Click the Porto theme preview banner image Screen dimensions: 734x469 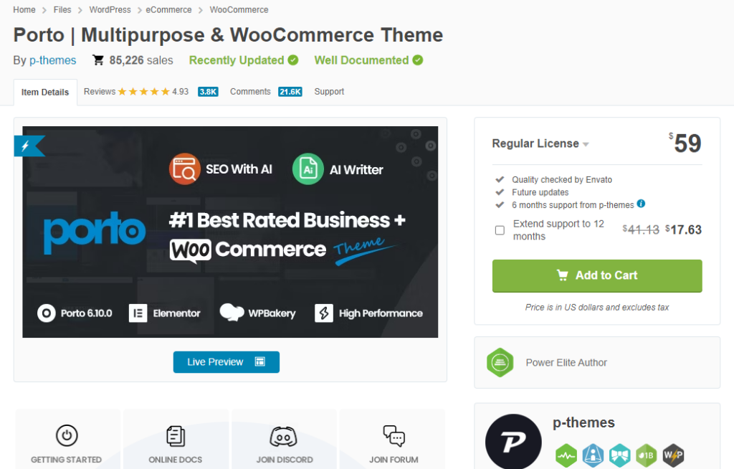[230, 232]
